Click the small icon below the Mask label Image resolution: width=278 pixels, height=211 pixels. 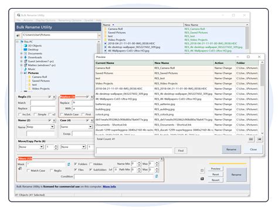pyautogui.click(x=20, y=169)
